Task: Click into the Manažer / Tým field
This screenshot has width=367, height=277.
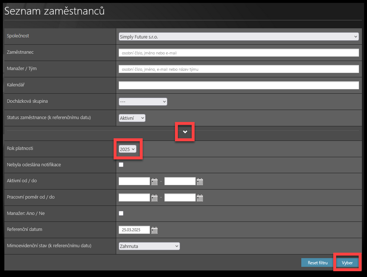Action: click(238, 69)
